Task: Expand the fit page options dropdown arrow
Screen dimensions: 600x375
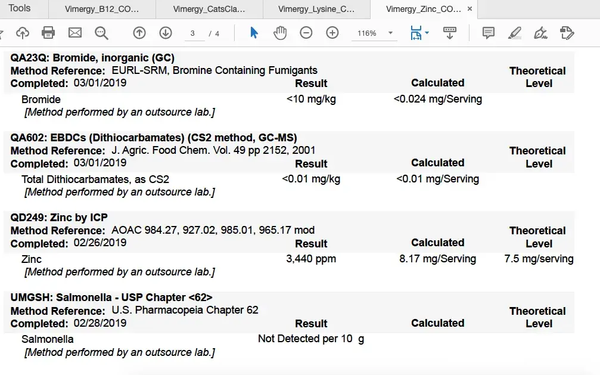Action: click(427, 33)
